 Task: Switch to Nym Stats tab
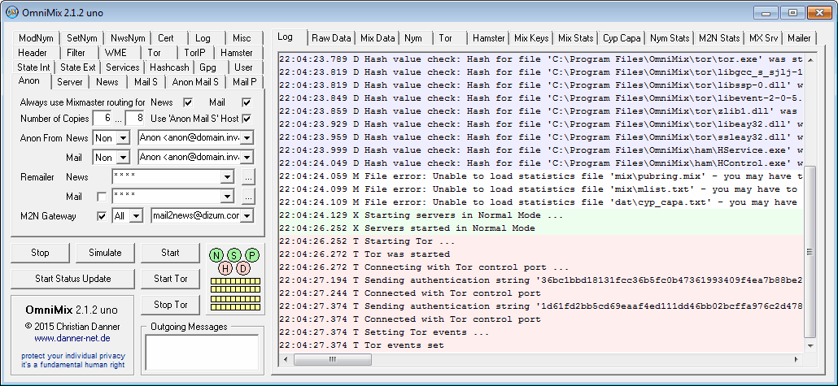[670, 38]
